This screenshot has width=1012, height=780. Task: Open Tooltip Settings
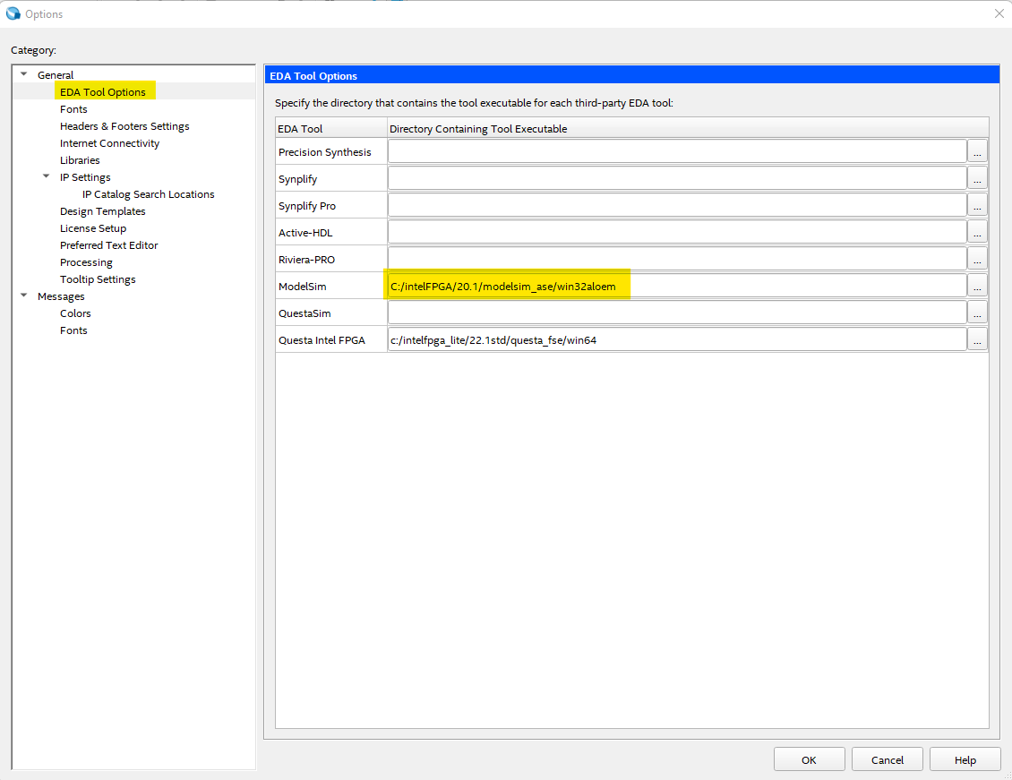click(x=99, y=279)
